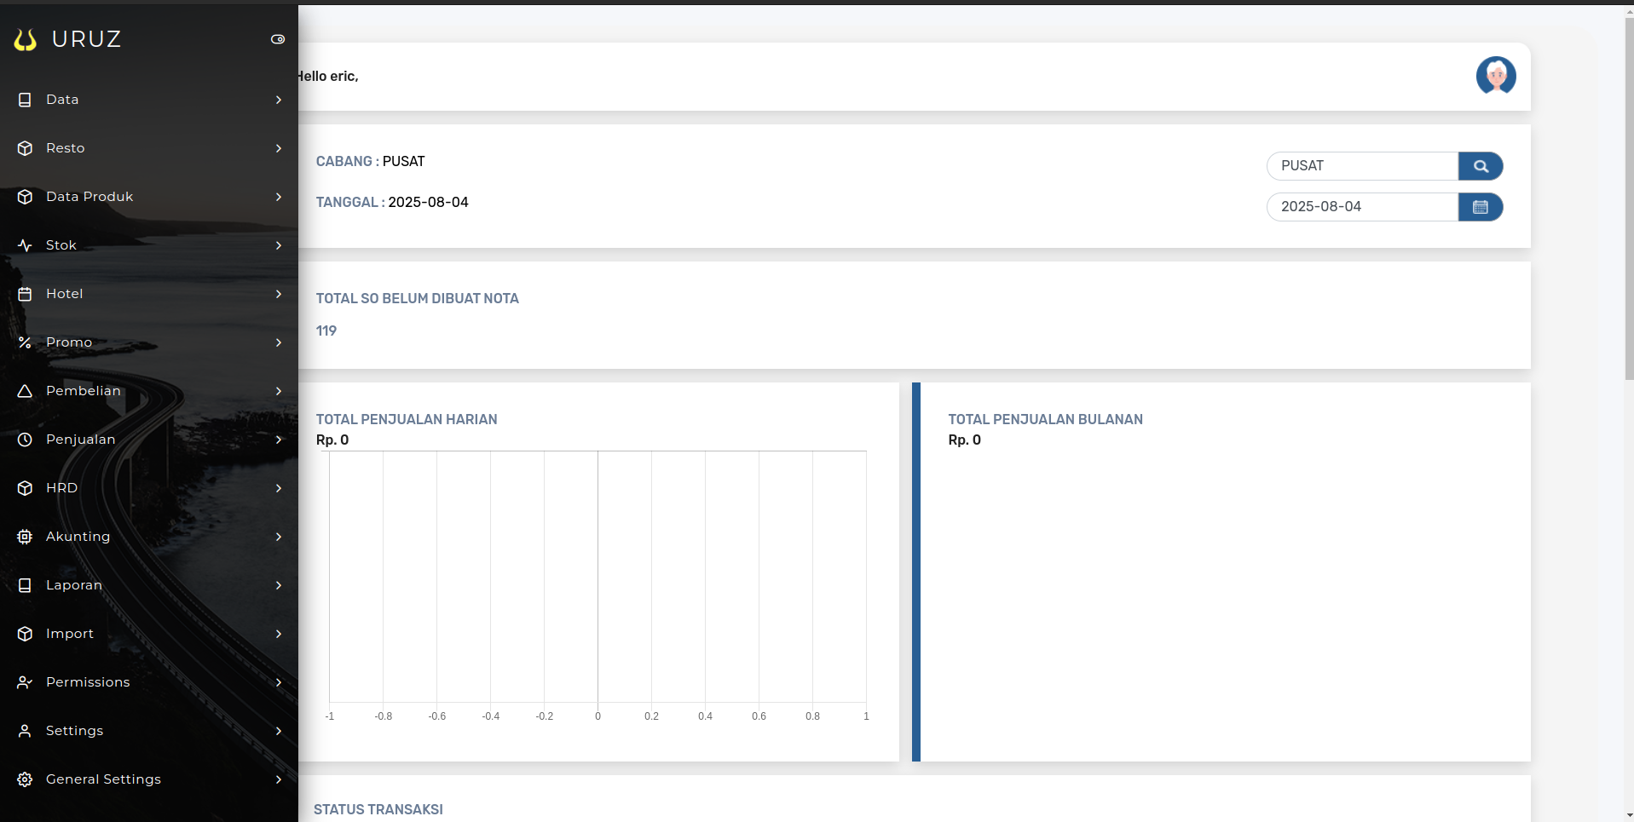
Task: Select the Pembelian menu entry
Action: pyautogui.click(x=83, y=391)
